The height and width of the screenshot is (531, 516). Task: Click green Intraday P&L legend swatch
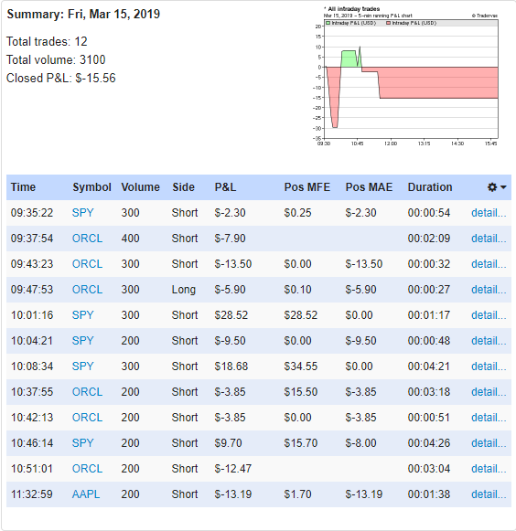328,23
